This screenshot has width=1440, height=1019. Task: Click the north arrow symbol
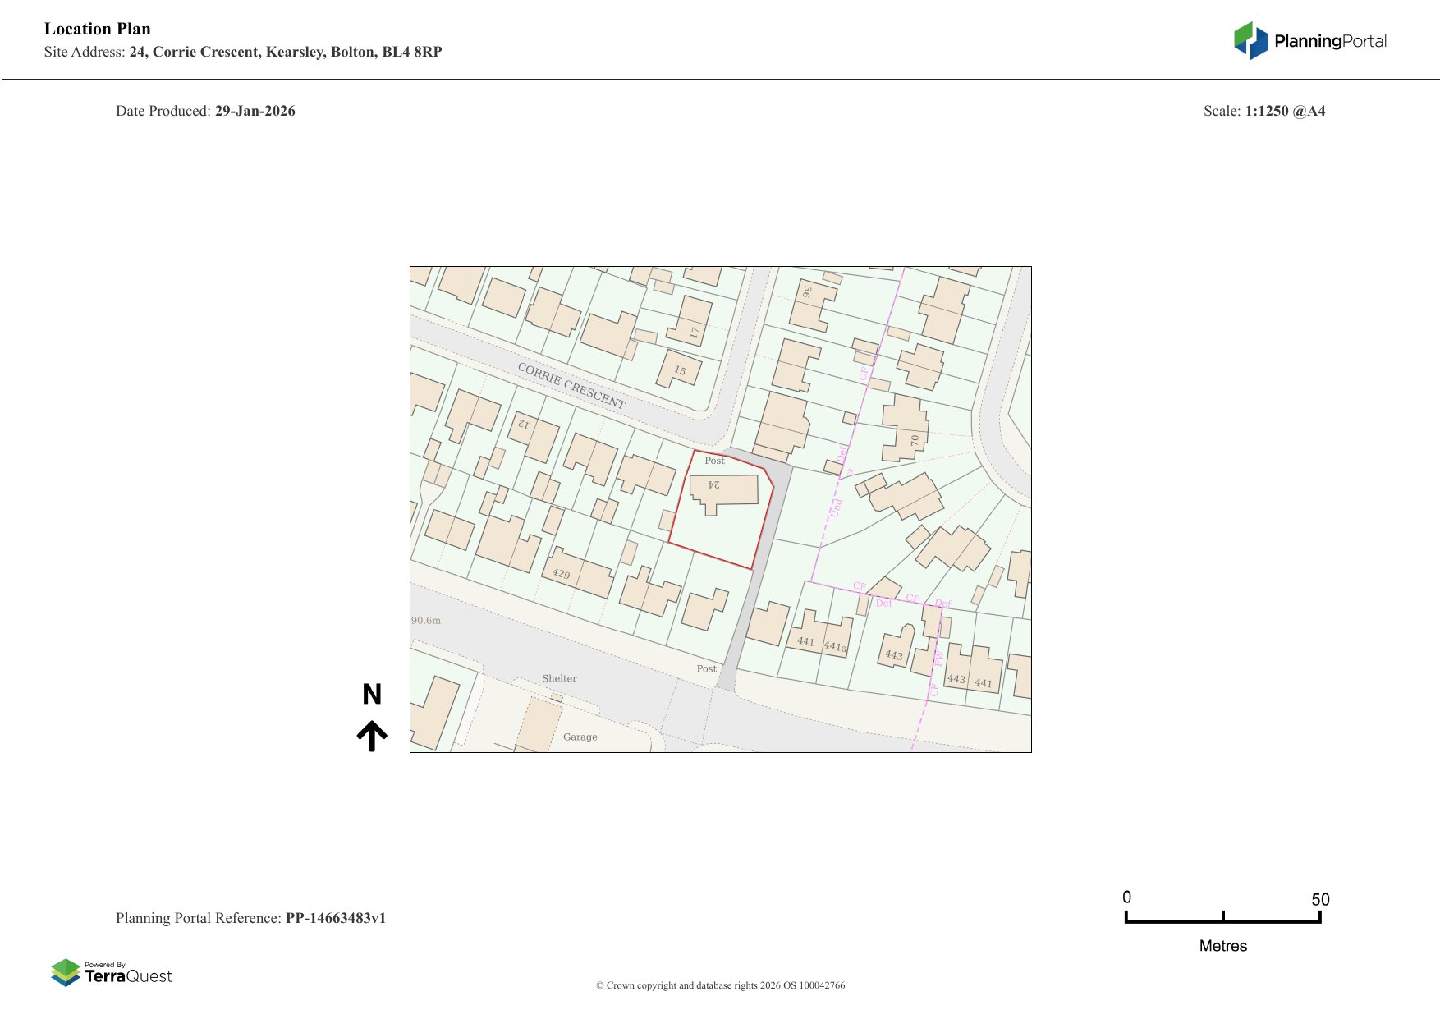[372, 736]
